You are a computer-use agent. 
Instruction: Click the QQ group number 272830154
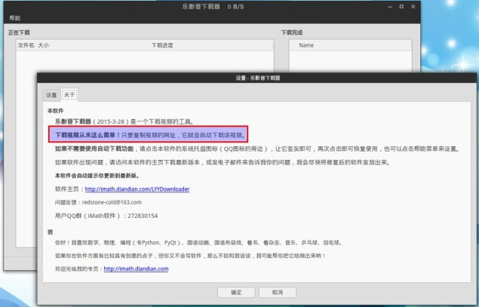[x=143, y=216]
